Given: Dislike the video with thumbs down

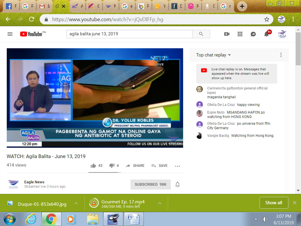Looking at the screenshot, I should [112, 166].
